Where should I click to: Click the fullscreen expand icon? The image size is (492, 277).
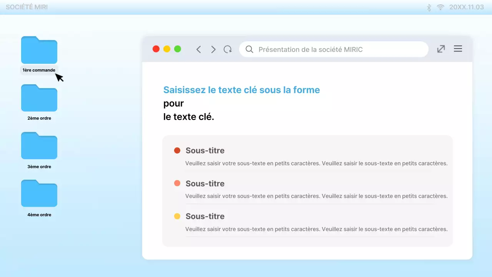pos(440,49)
